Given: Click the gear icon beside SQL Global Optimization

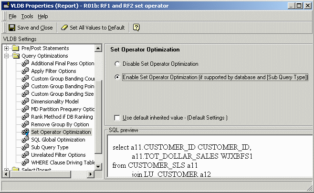Looking at the screenshot, I should (x=25, y=140).
